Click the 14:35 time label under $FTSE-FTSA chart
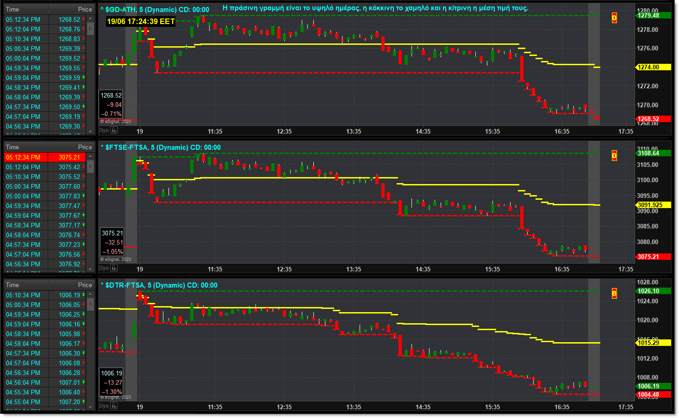Image resolution: width=679 pixels, height=418 pixels. click(x=423, y=269)
